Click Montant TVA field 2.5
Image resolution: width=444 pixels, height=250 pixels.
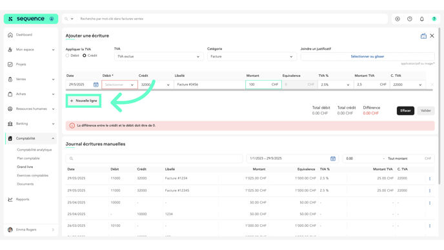pyautogui.click(x=372, y=85)
